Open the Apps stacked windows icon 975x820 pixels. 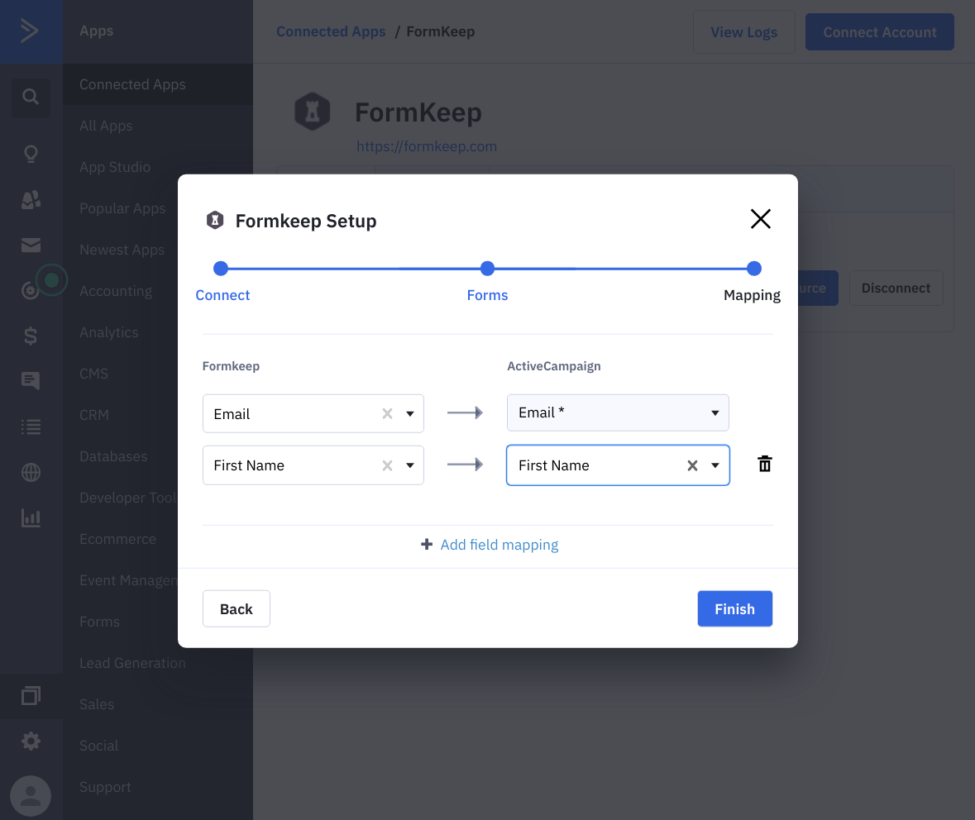[31, 696]
